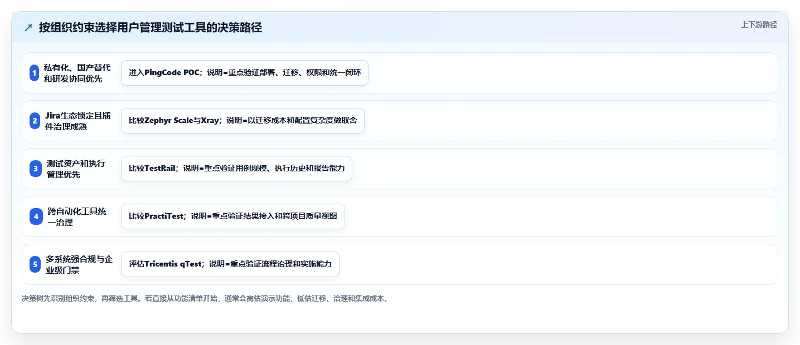
Task: Select step number 3 badge
Action: pos(36,169)
